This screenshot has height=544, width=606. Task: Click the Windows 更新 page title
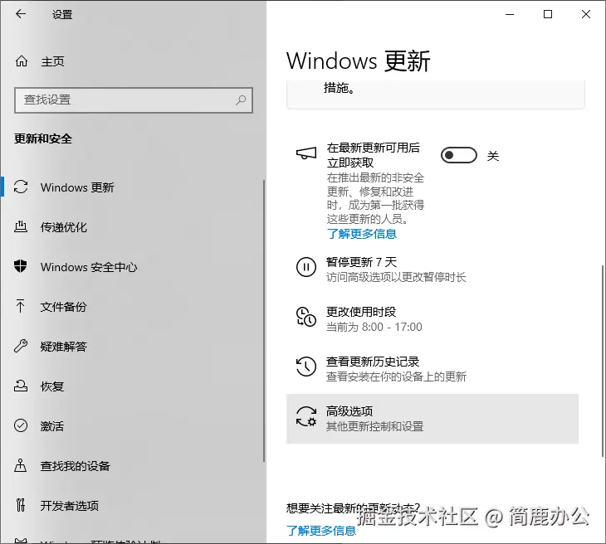click(x=358, y=61)
